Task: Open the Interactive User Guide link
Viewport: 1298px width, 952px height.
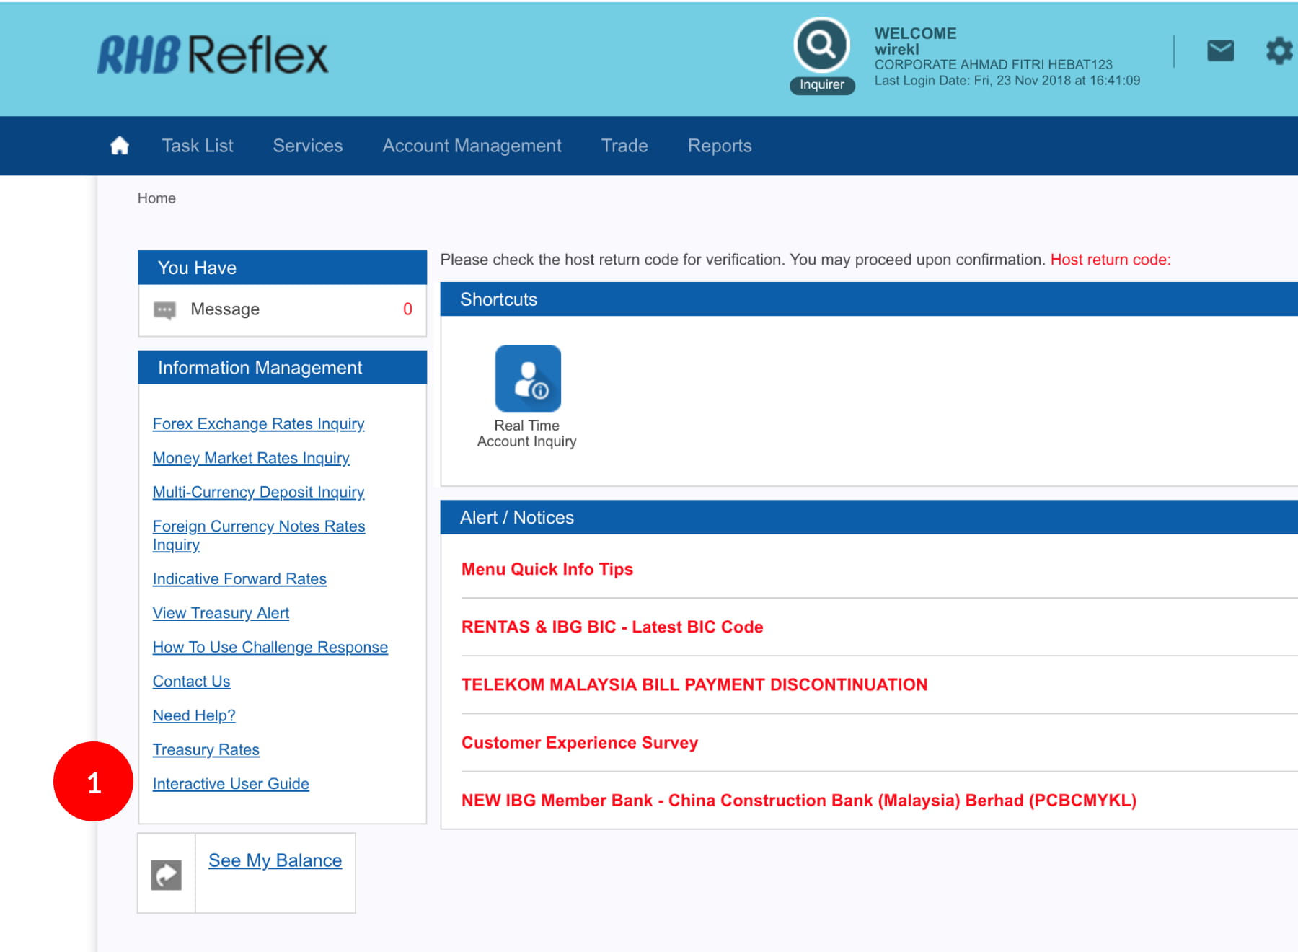Action: [231, 784]
